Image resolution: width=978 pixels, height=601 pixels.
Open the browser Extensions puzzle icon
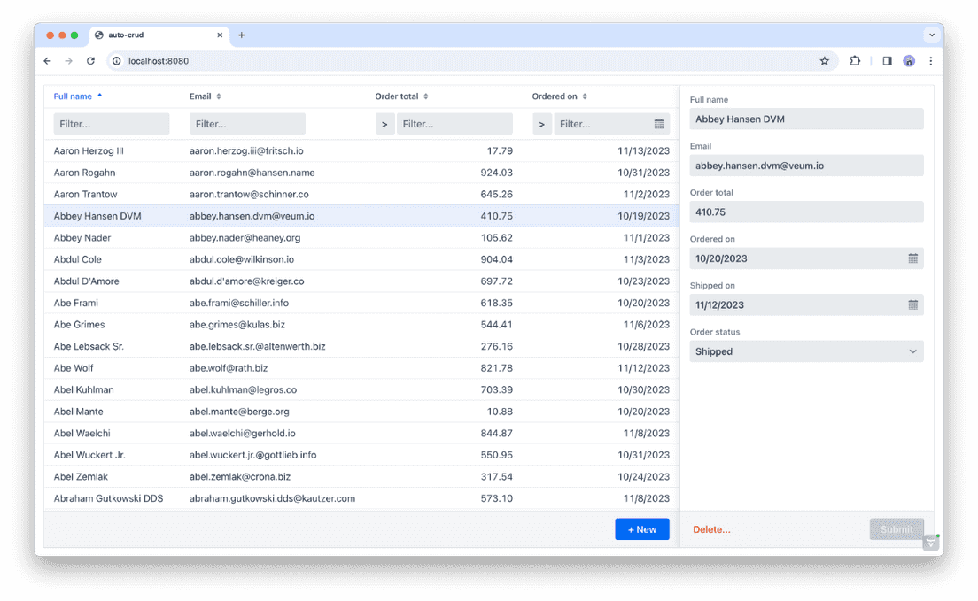coord(854,60)
